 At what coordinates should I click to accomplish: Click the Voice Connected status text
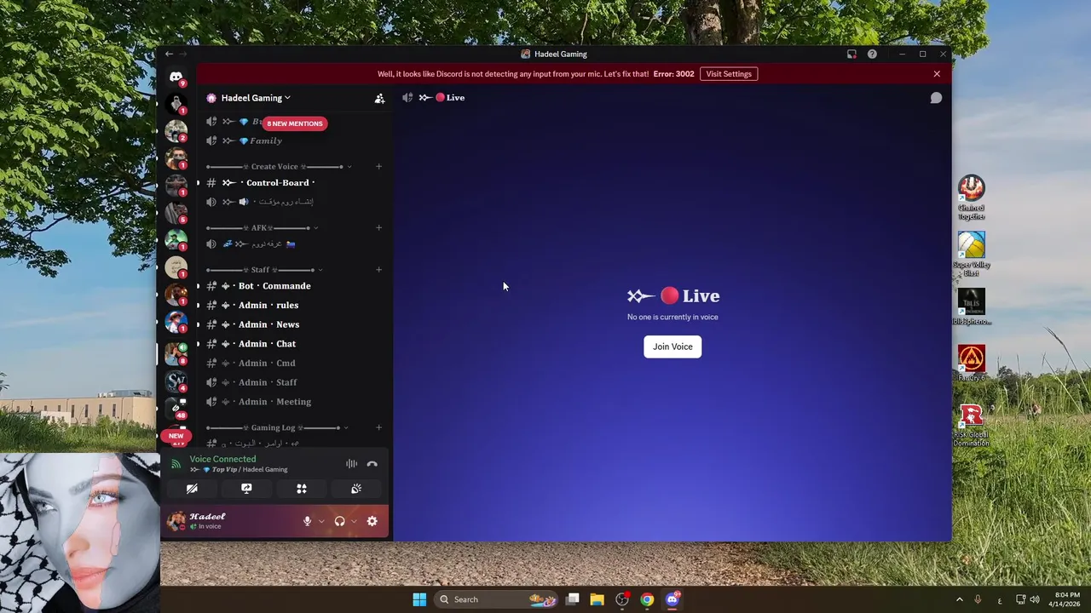coord(222,459)
